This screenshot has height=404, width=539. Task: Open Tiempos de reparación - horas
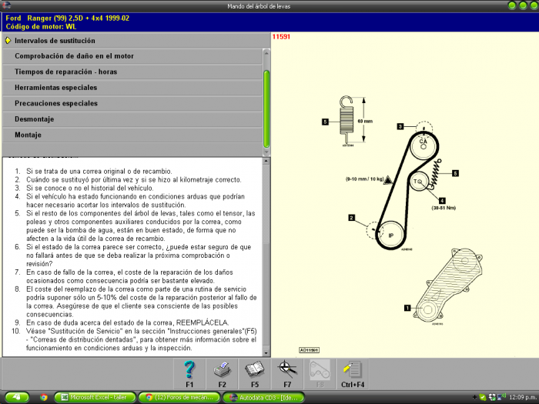(x=132, y=72)
